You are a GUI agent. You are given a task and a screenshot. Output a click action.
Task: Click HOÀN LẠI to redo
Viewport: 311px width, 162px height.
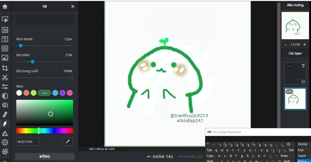click(190, 157)
